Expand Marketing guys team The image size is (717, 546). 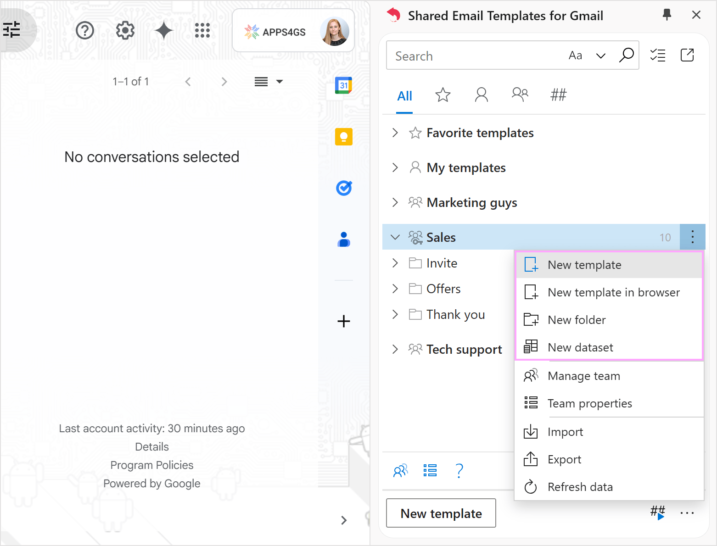395,202
